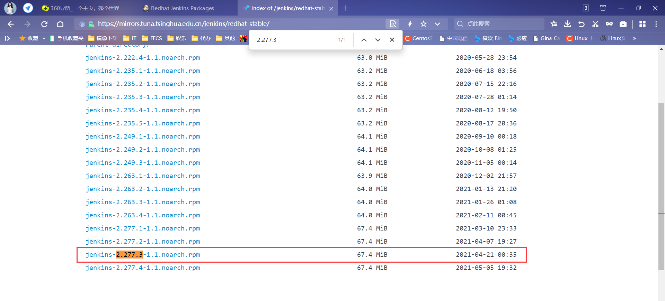665x301 pixels.
Task: Click the scissors screenshot icon
Action: pyautogui.click(x=595, y=24)
